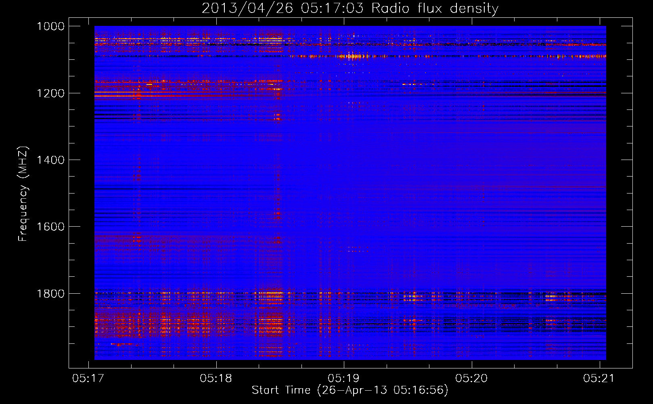Click the "Start Time (26-Apr-13 05:16:56)" label
This screenshot has height=404, width=653.
pyautogui.click(x=350, y=390)
